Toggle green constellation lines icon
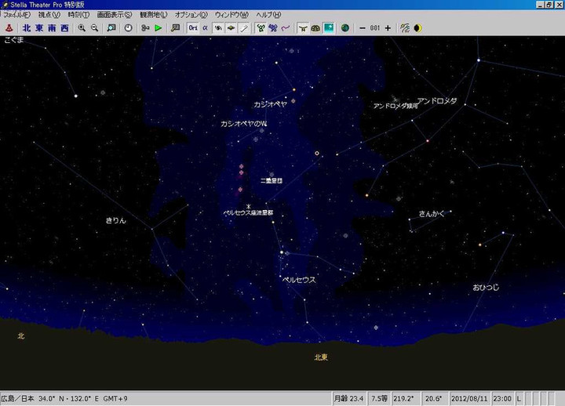The image size is (565, 406). pyautogui.click(x=261, y=28)
